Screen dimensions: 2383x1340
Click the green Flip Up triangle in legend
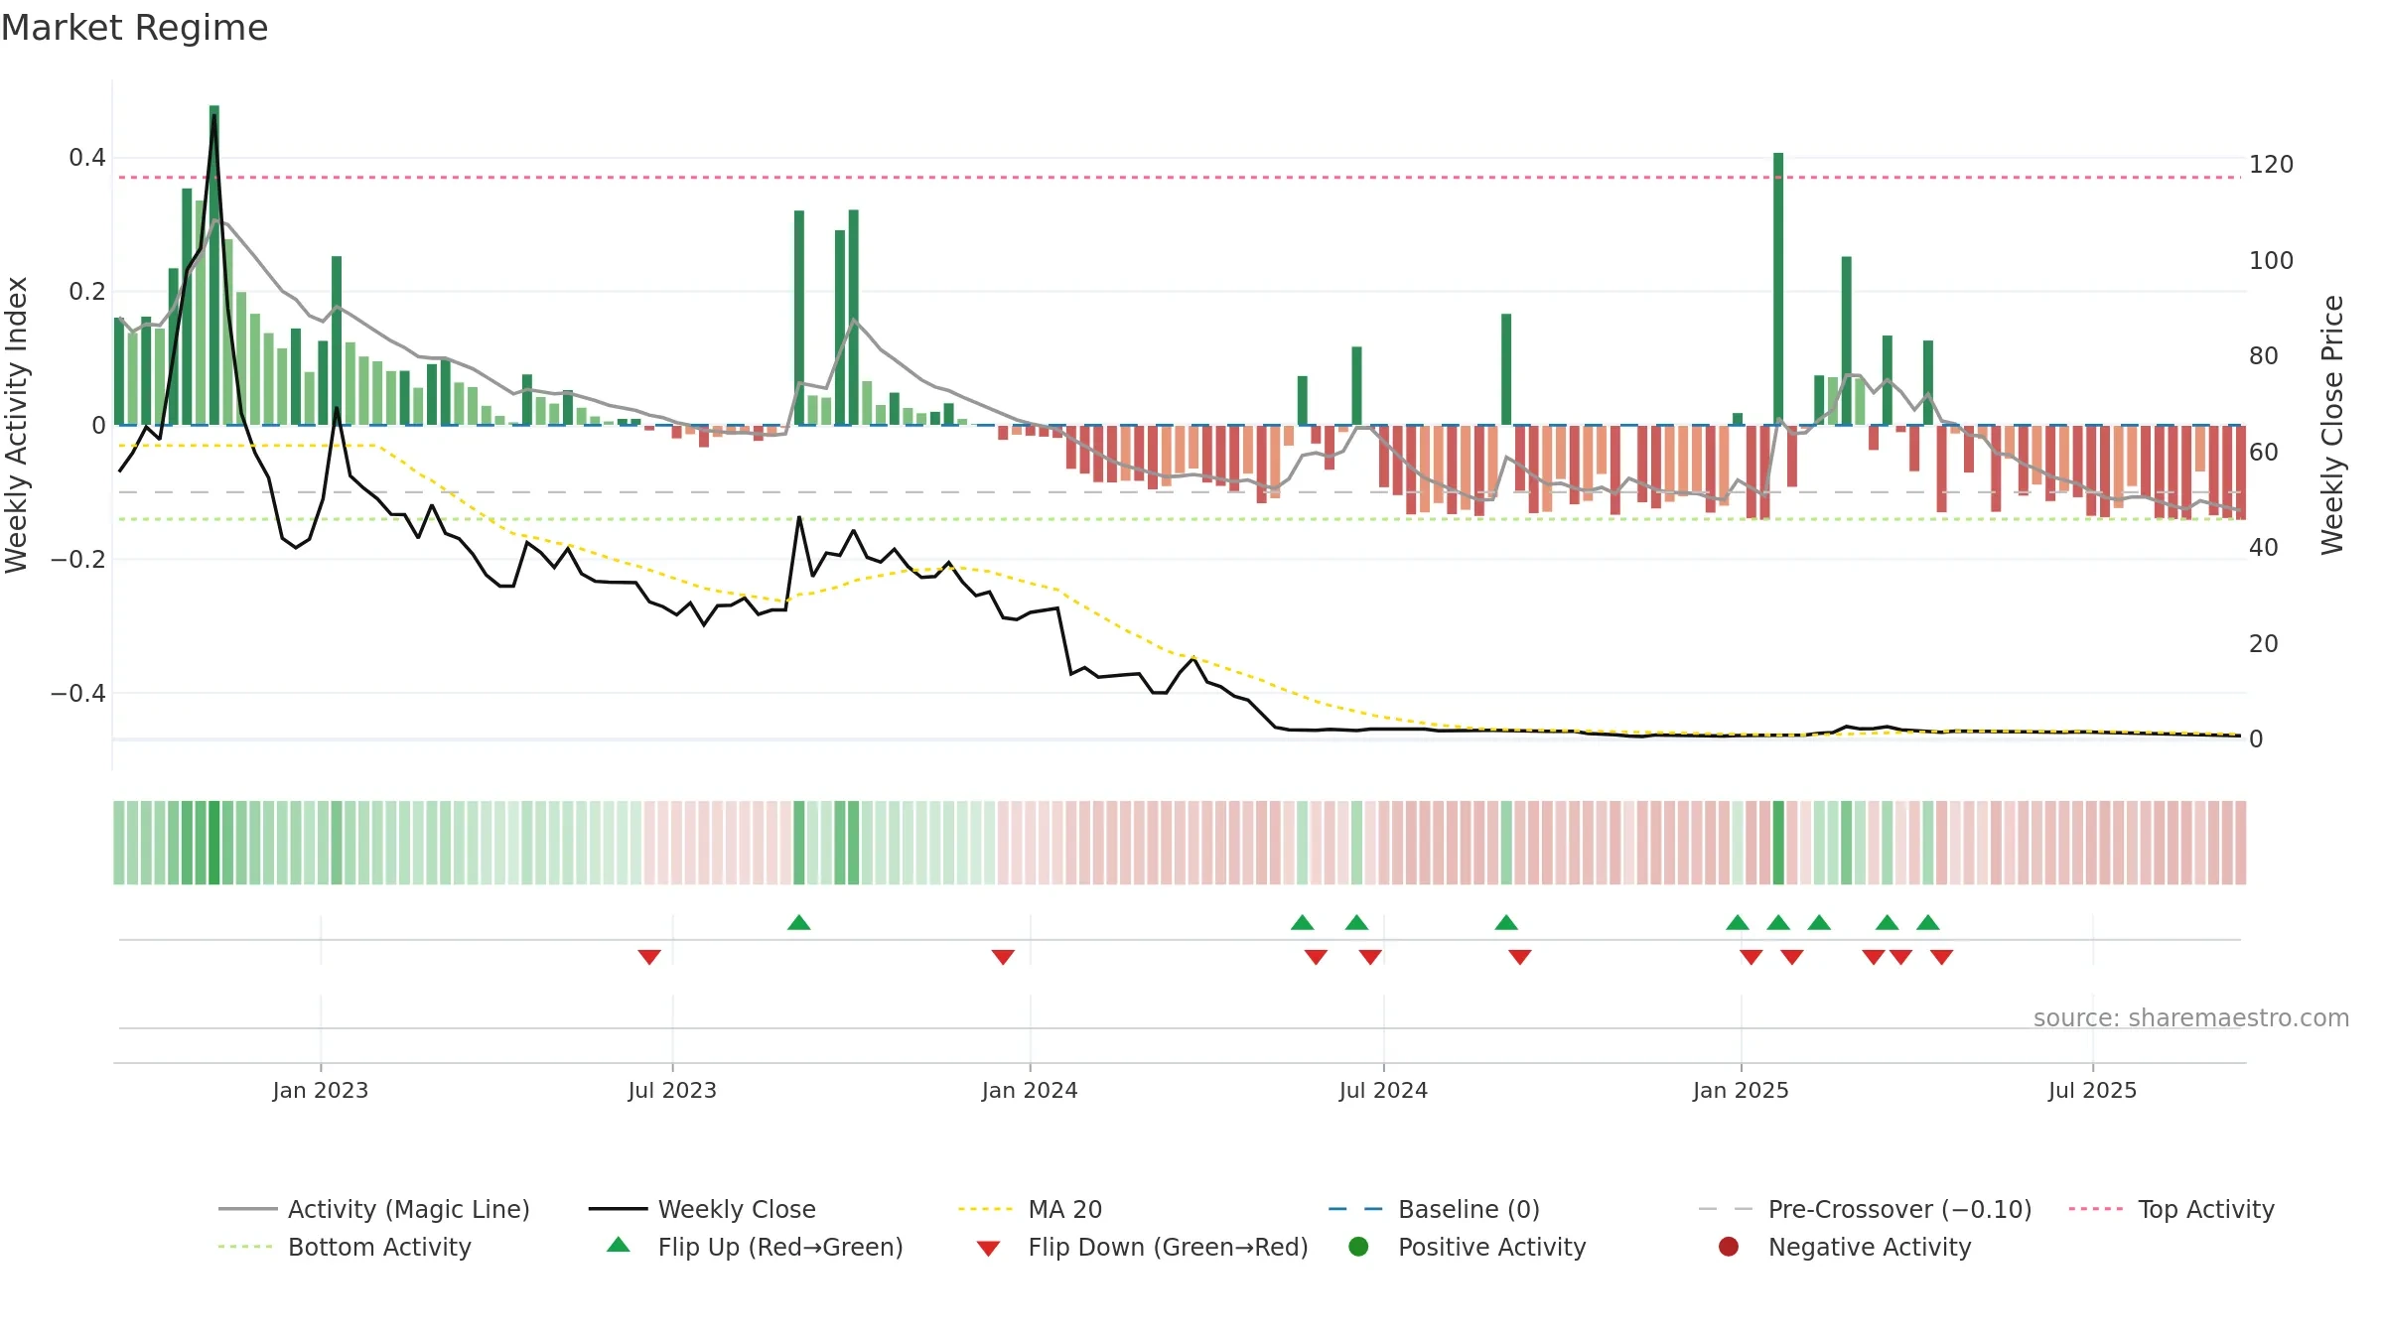(619, 1245)
